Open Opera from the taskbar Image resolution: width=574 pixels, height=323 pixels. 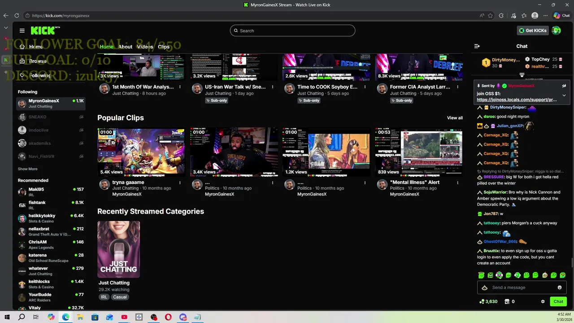click(168, 317)
